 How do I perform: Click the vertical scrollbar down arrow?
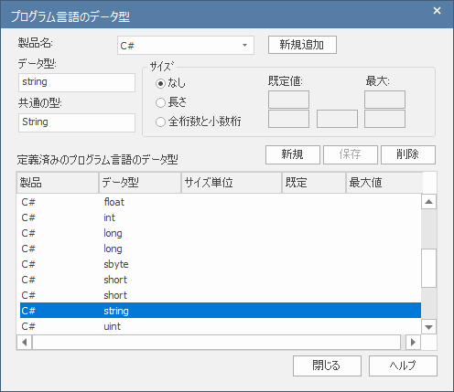pos(428,327)
